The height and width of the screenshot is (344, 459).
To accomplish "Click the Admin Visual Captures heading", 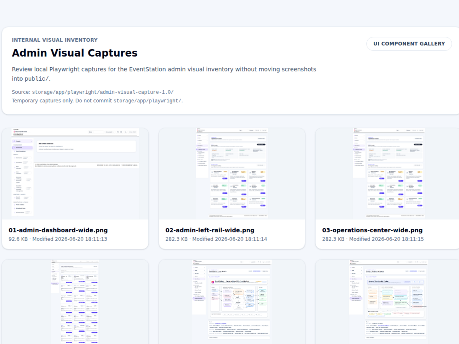I will 75,53.
